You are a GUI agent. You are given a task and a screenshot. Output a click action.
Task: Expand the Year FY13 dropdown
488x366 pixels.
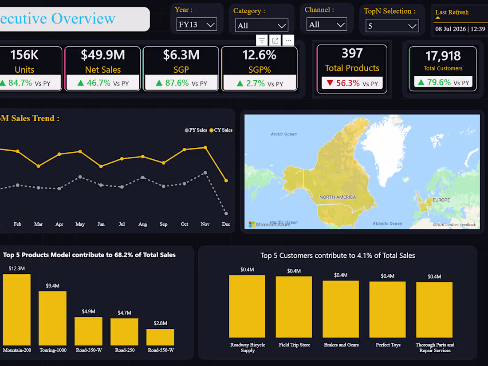coord(197,24)
